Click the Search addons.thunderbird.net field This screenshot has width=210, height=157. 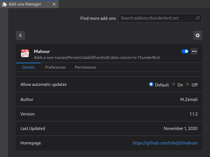(x=157, y=18)
